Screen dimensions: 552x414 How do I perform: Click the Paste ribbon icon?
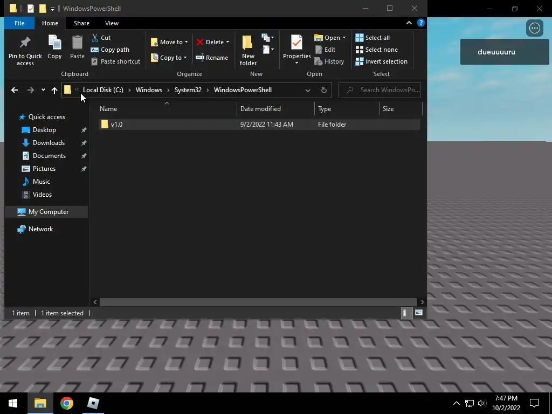click(x=77, y=47)
